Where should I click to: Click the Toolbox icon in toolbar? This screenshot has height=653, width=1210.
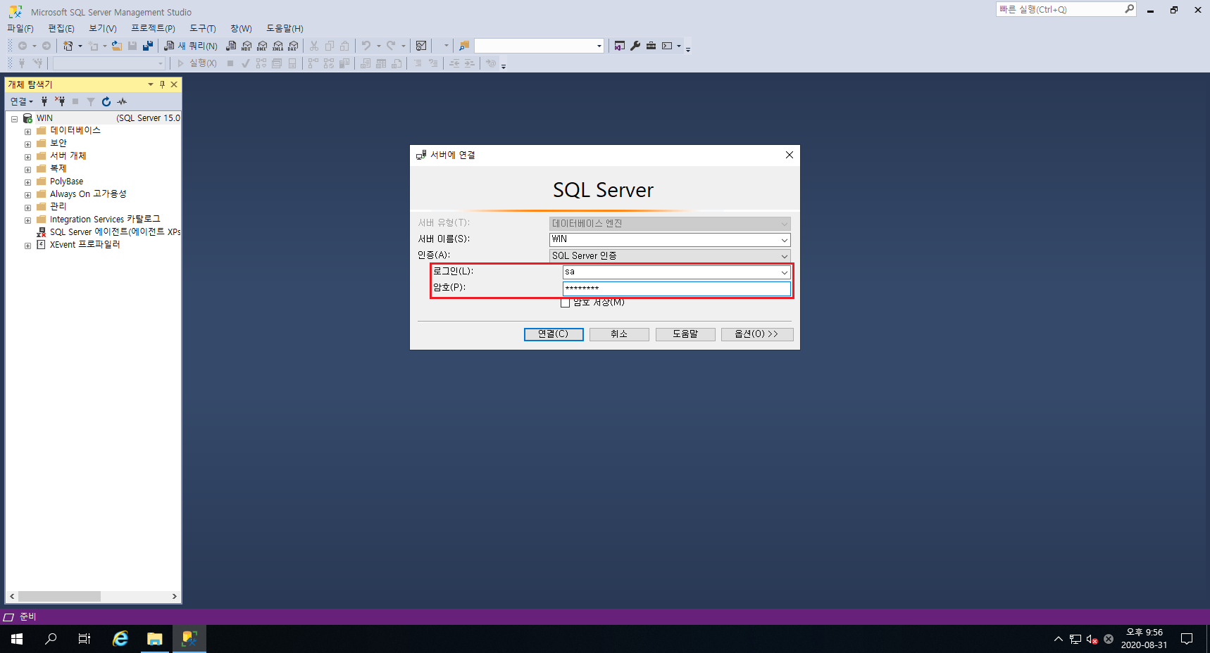click(651, 46)
